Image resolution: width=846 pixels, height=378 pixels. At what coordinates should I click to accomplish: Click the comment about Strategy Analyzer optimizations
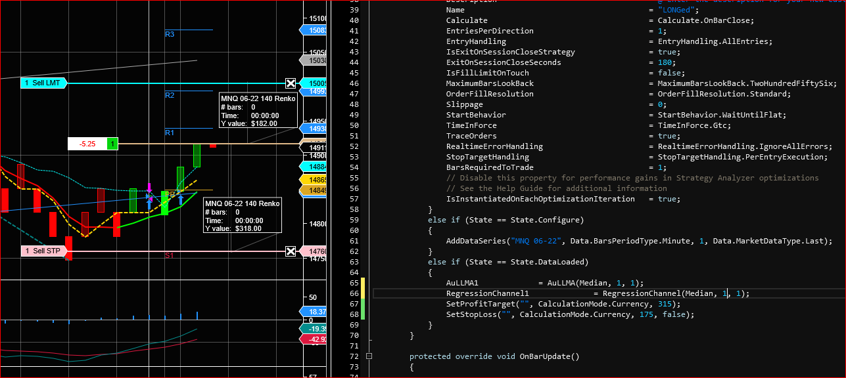pos(632,178)
